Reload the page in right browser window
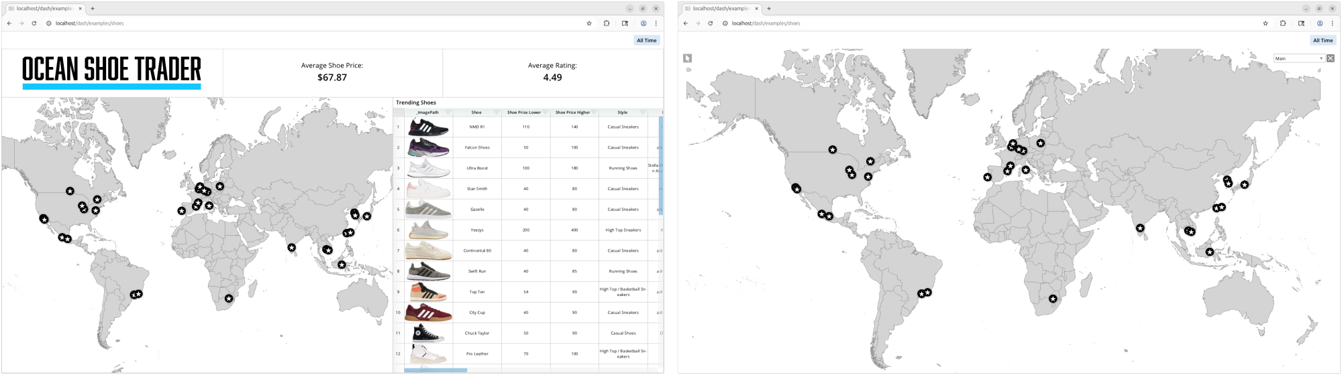1342x375 pixels. pyautogui.click(x=711, y=23)
